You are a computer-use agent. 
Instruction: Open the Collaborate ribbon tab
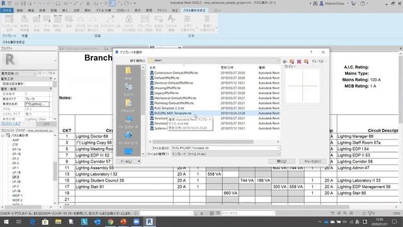coord(123,10)
